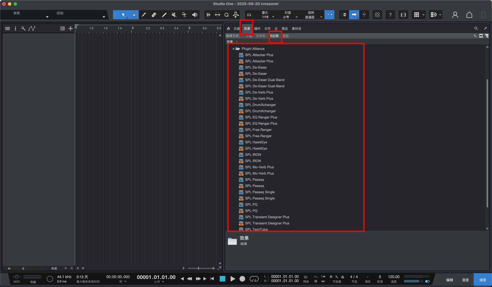492x287 pixels.
Task: Show the automation curve icon
Action: pyautogui.click(x=32, y=28)
